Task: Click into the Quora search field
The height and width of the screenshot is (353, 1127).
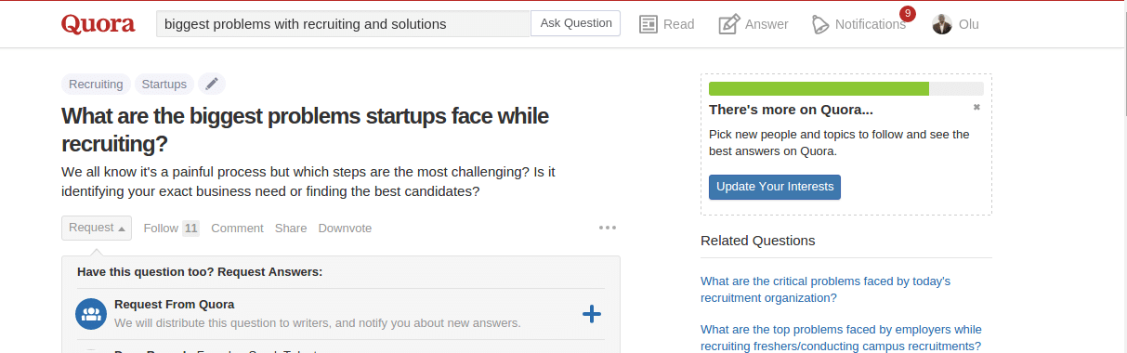Action: click(343, 23)
